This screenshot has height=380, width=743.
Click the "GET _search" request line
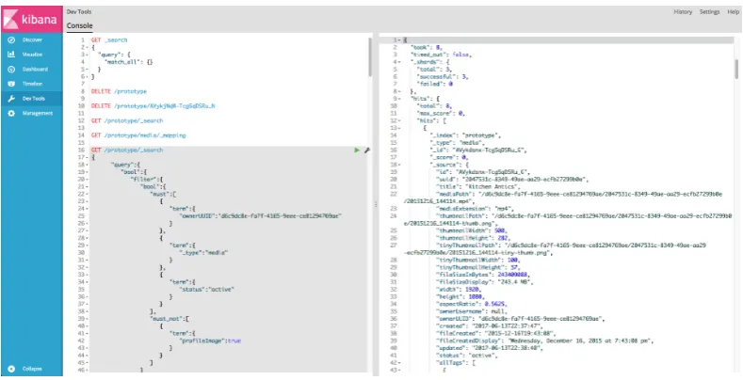[x=109, y=40]
